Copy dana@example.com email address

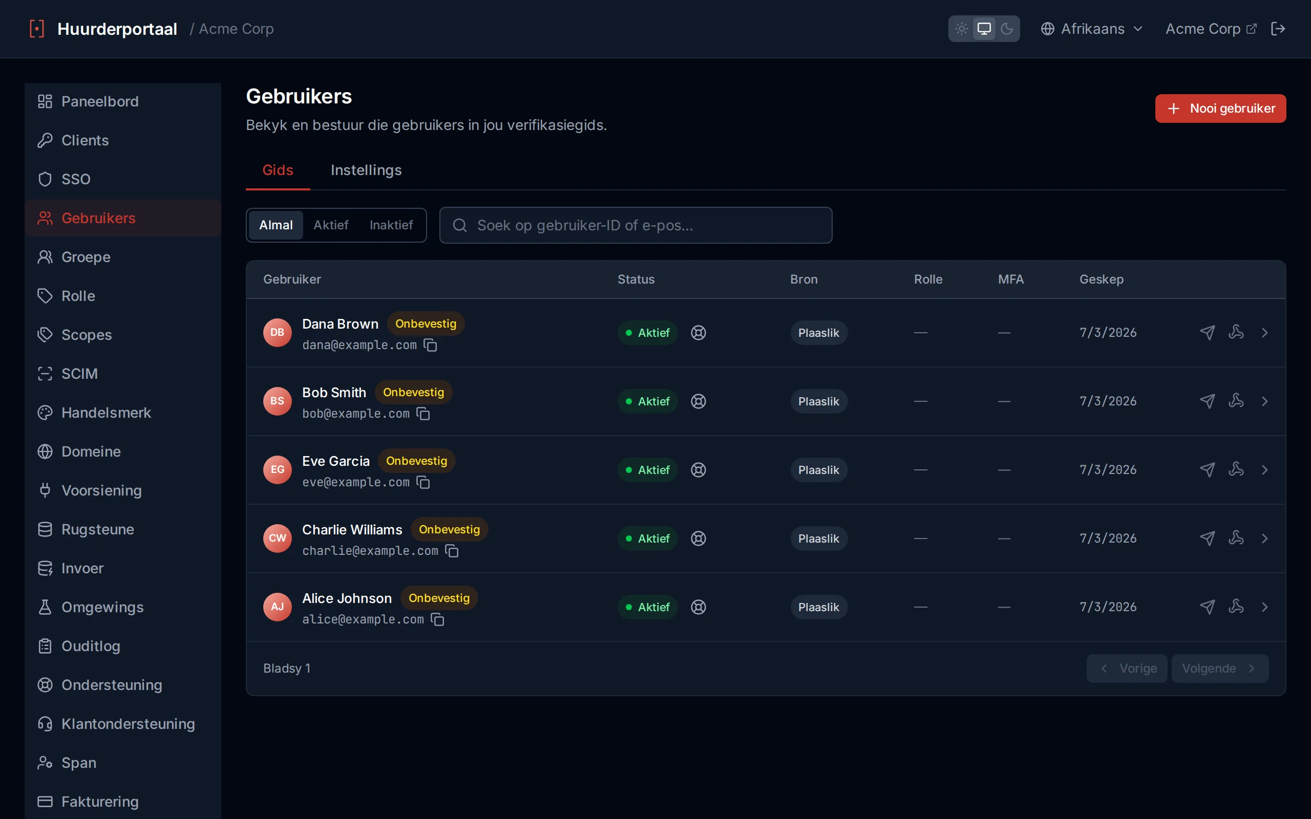(430, 345)
